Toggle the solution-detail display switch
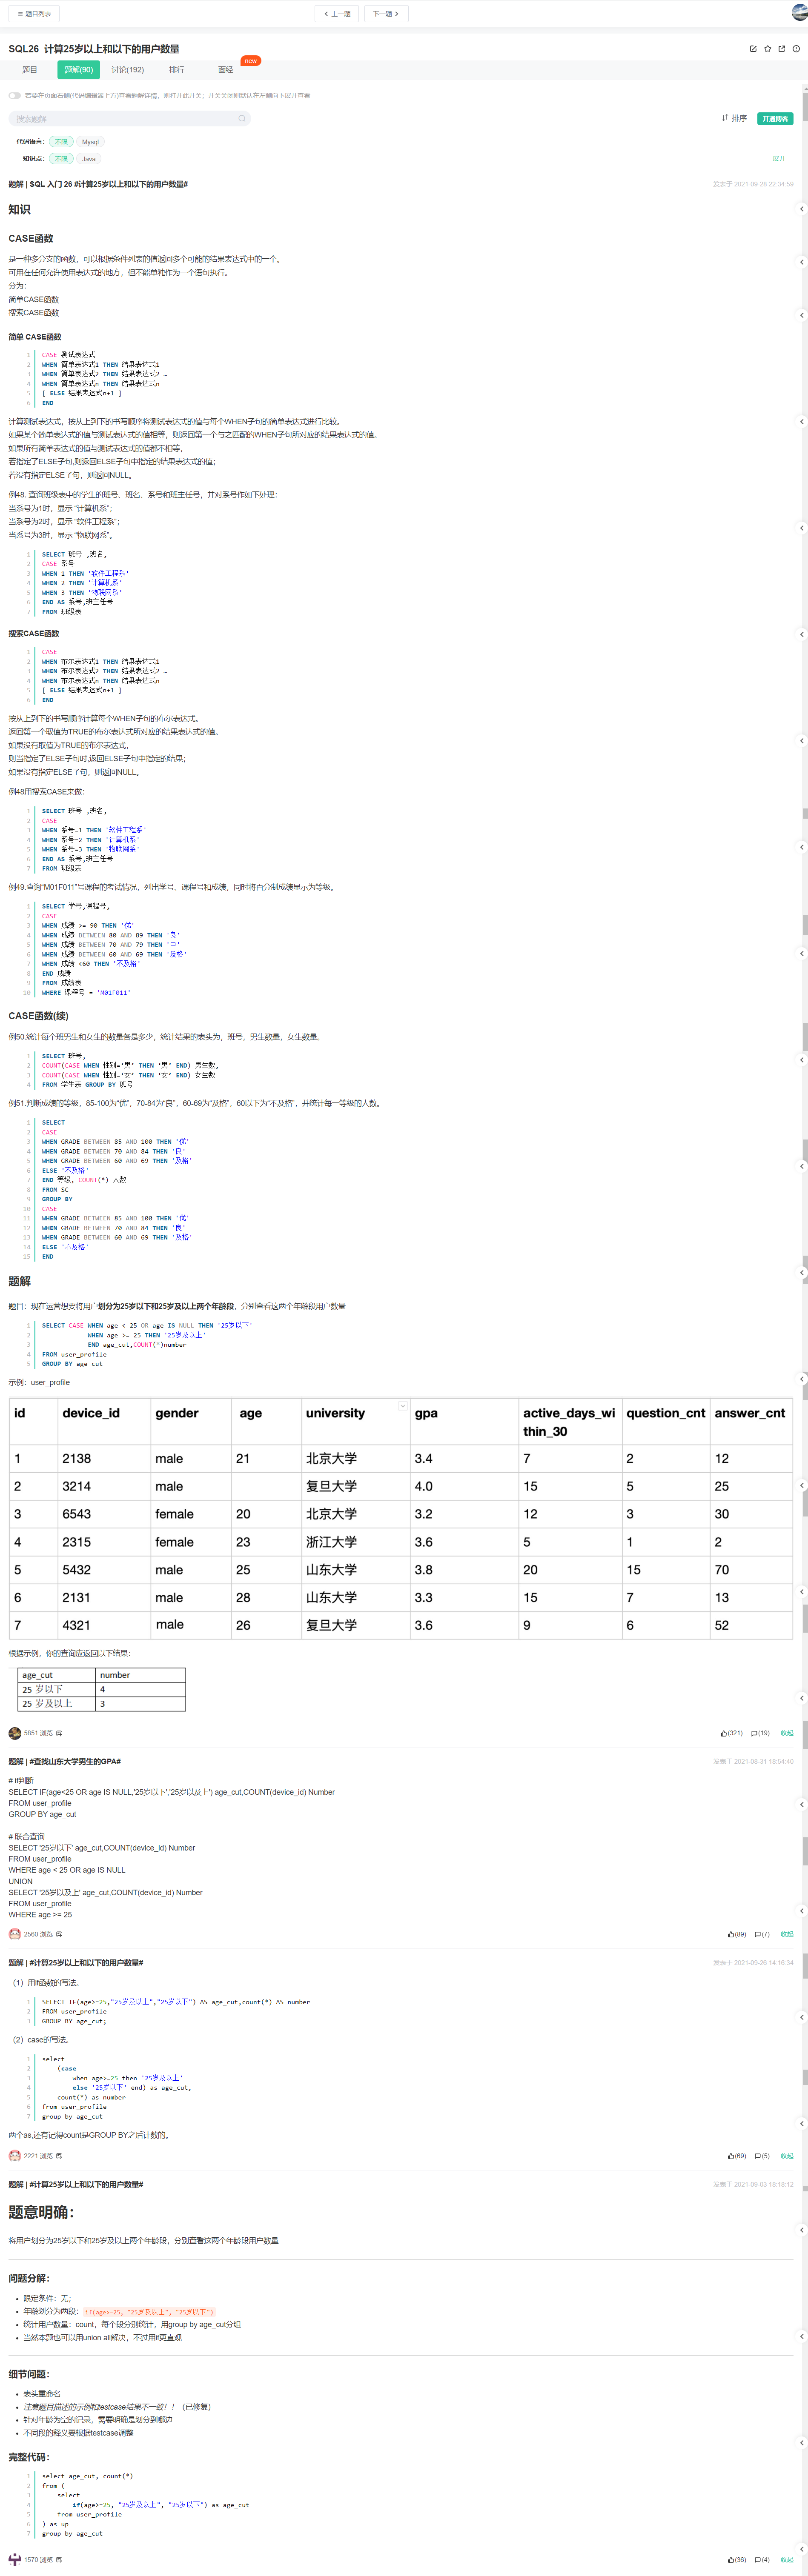The width and height of the screenshot is (808, 2576). (14, 96)
